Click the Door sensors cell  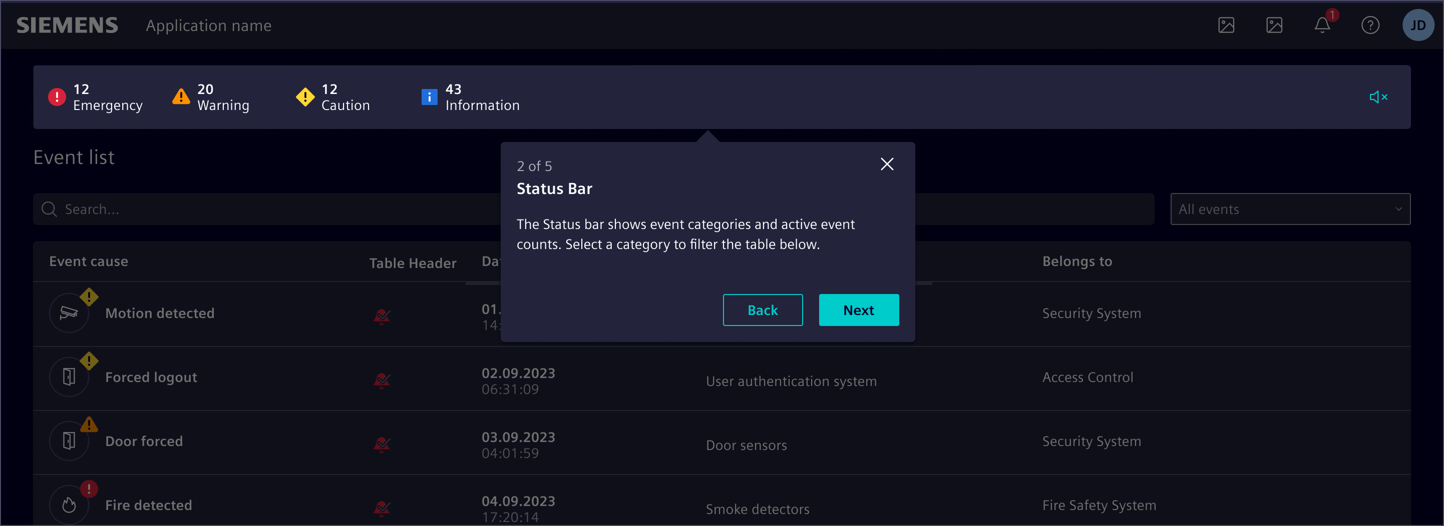pyautogui.click(x=746, y=445)
